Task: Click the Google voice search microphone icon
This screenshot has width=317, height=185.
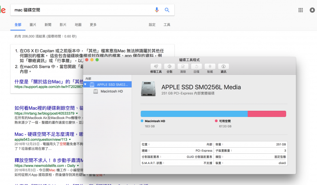Action: tap(157, 10)
